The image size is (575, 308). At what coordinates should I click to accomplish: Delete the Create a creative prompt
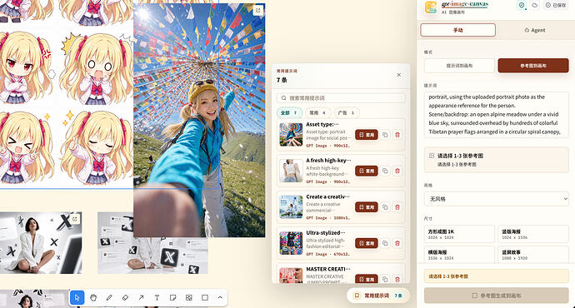click(397, 207)
